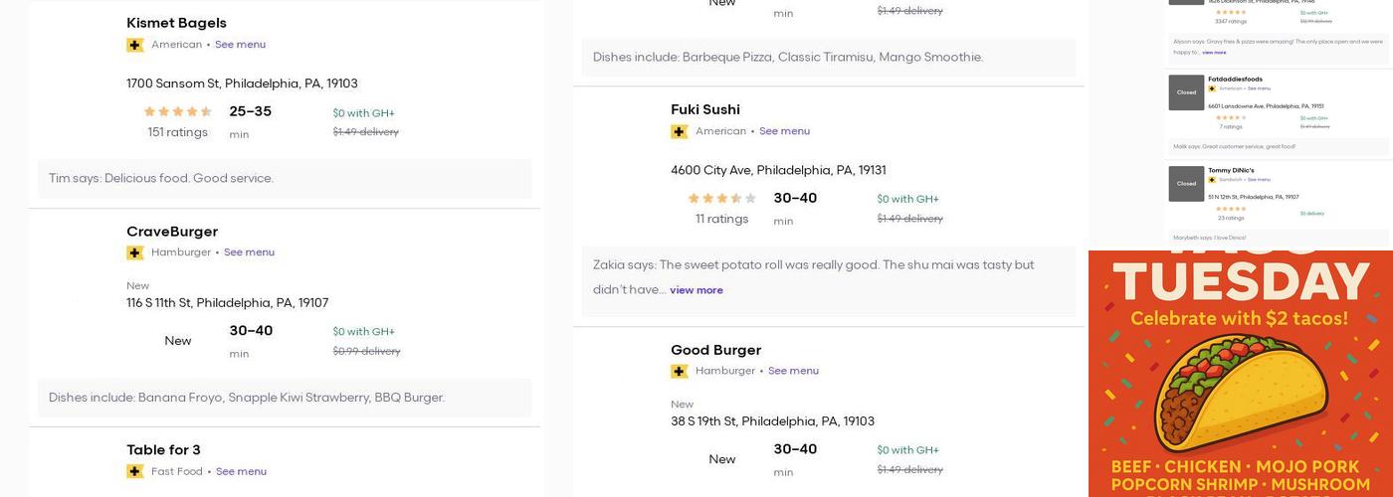Viewport: 1393px width, 497px height.
Task: Open the Kismet Bagels restaurant page
Action: click(x=176, y=23)
